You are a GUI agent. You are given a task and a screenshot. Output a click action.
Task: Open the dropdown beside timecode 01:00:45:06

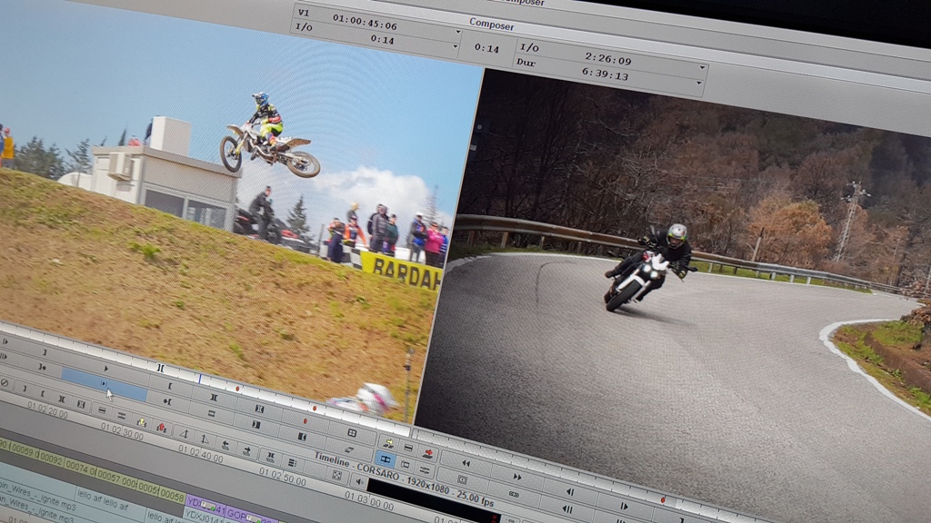point(458,32)
